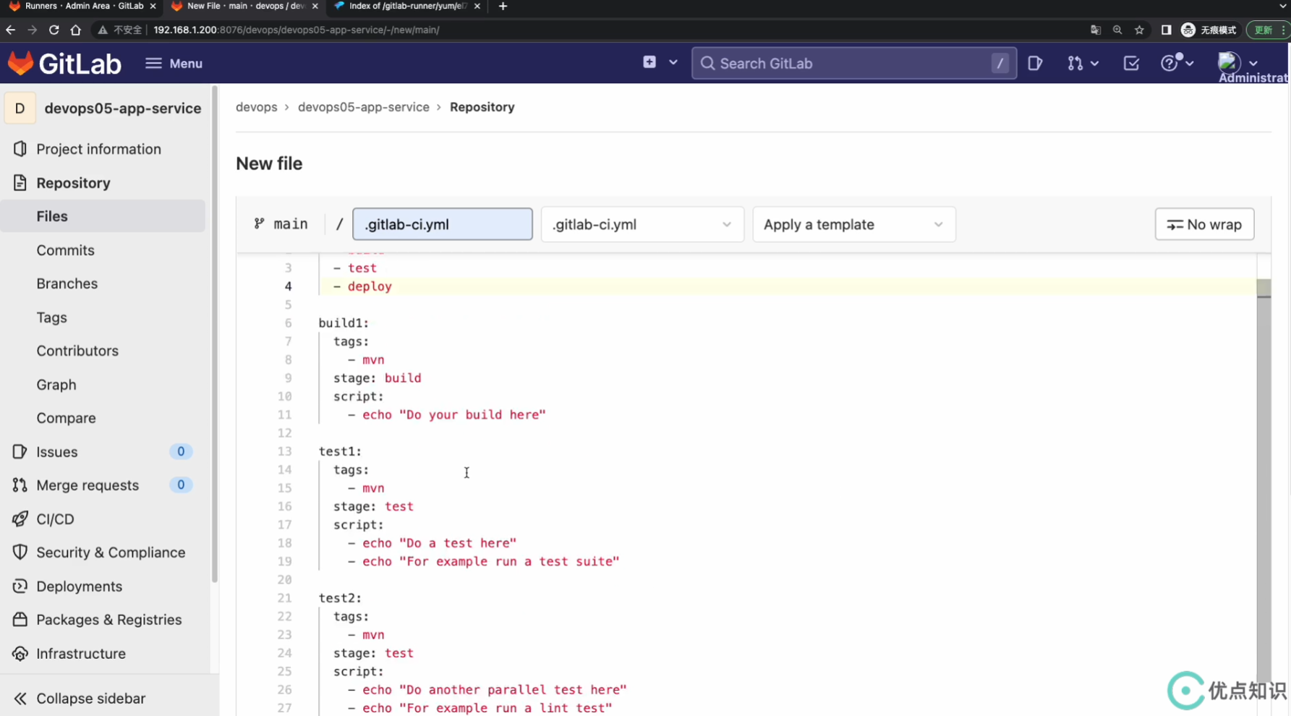This screenshot has height=716, width=1291.
Task: Switch to Index of gitlab-runner browser tab
Action: (x=406, y=6)
